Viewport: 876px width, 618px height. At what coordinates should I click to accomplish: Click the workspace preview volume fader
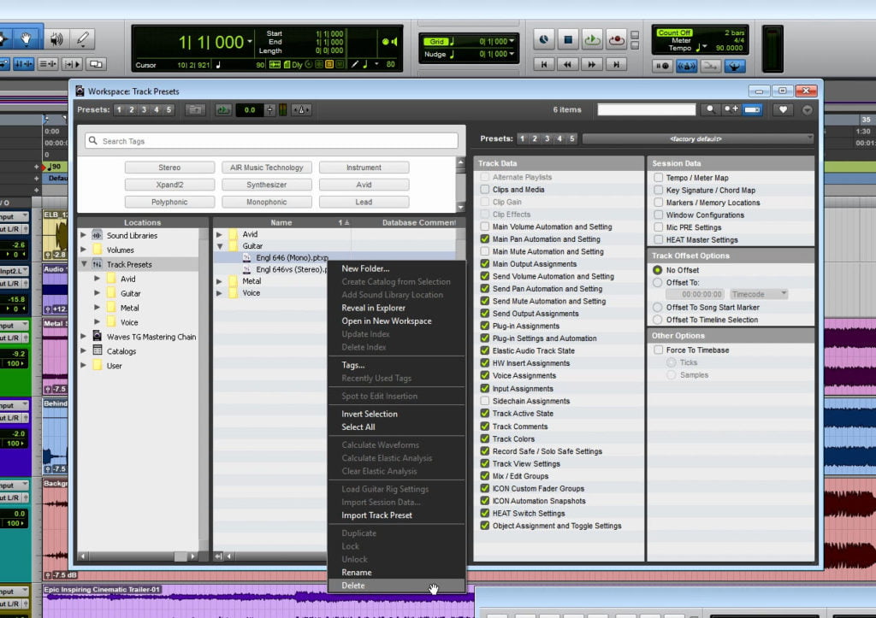pos(269,110)
